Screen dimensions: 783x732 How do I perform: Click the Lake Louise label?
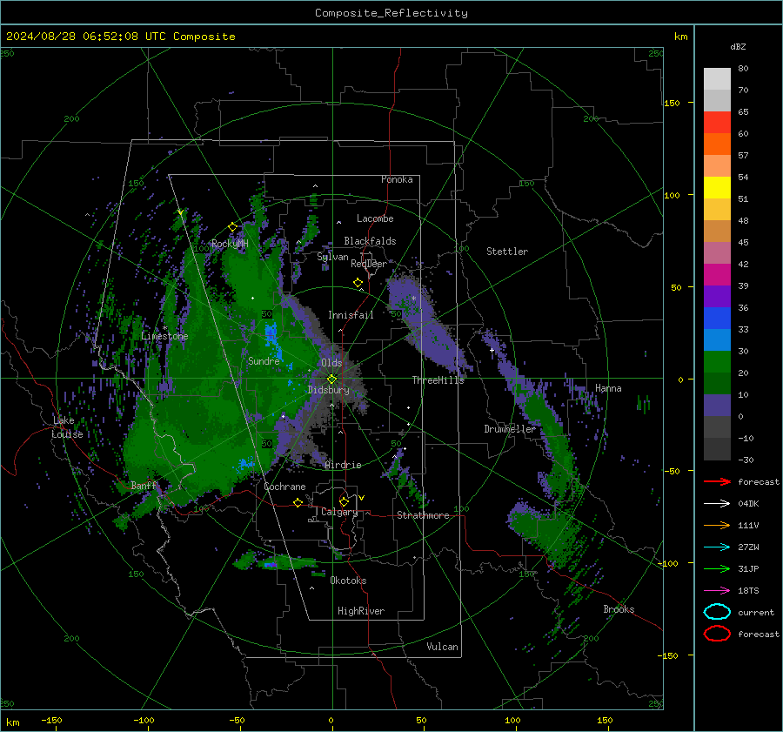click(67, 427)
